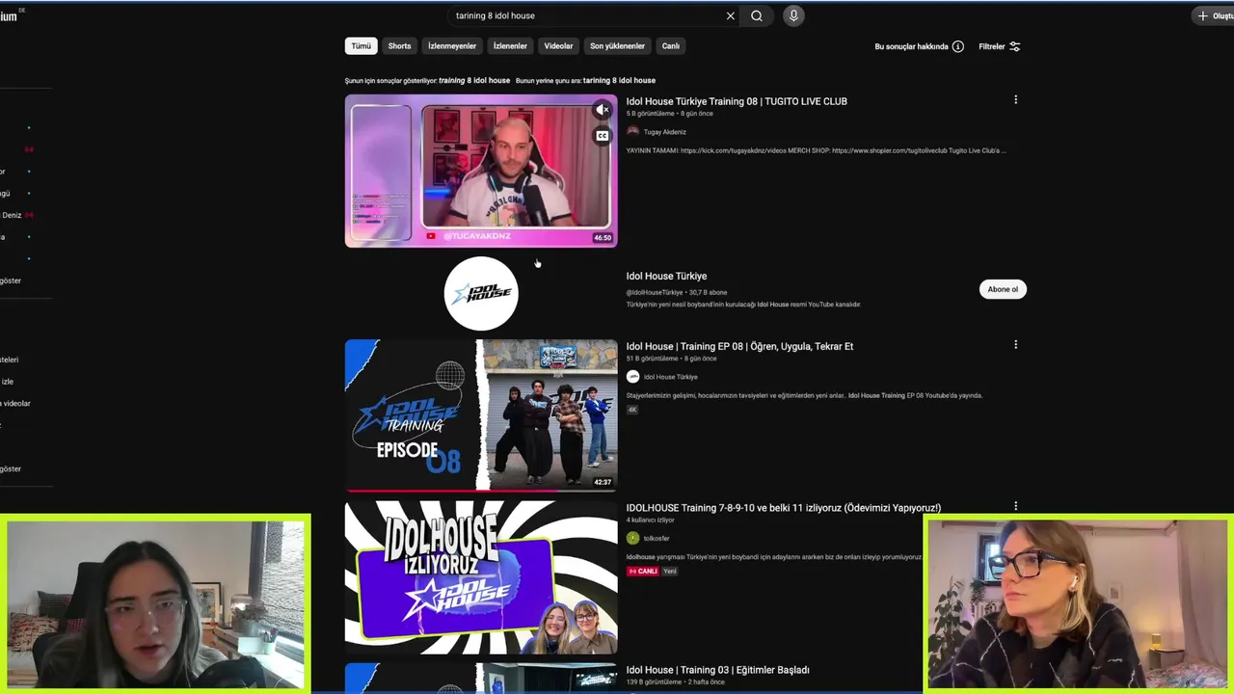
Task: Click '139 B görüntüleme • 2 hafta önce' text
Action: point(674,682)
